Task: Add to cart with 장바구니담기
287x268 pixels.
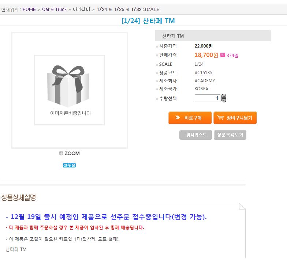Action: (235, 118)
